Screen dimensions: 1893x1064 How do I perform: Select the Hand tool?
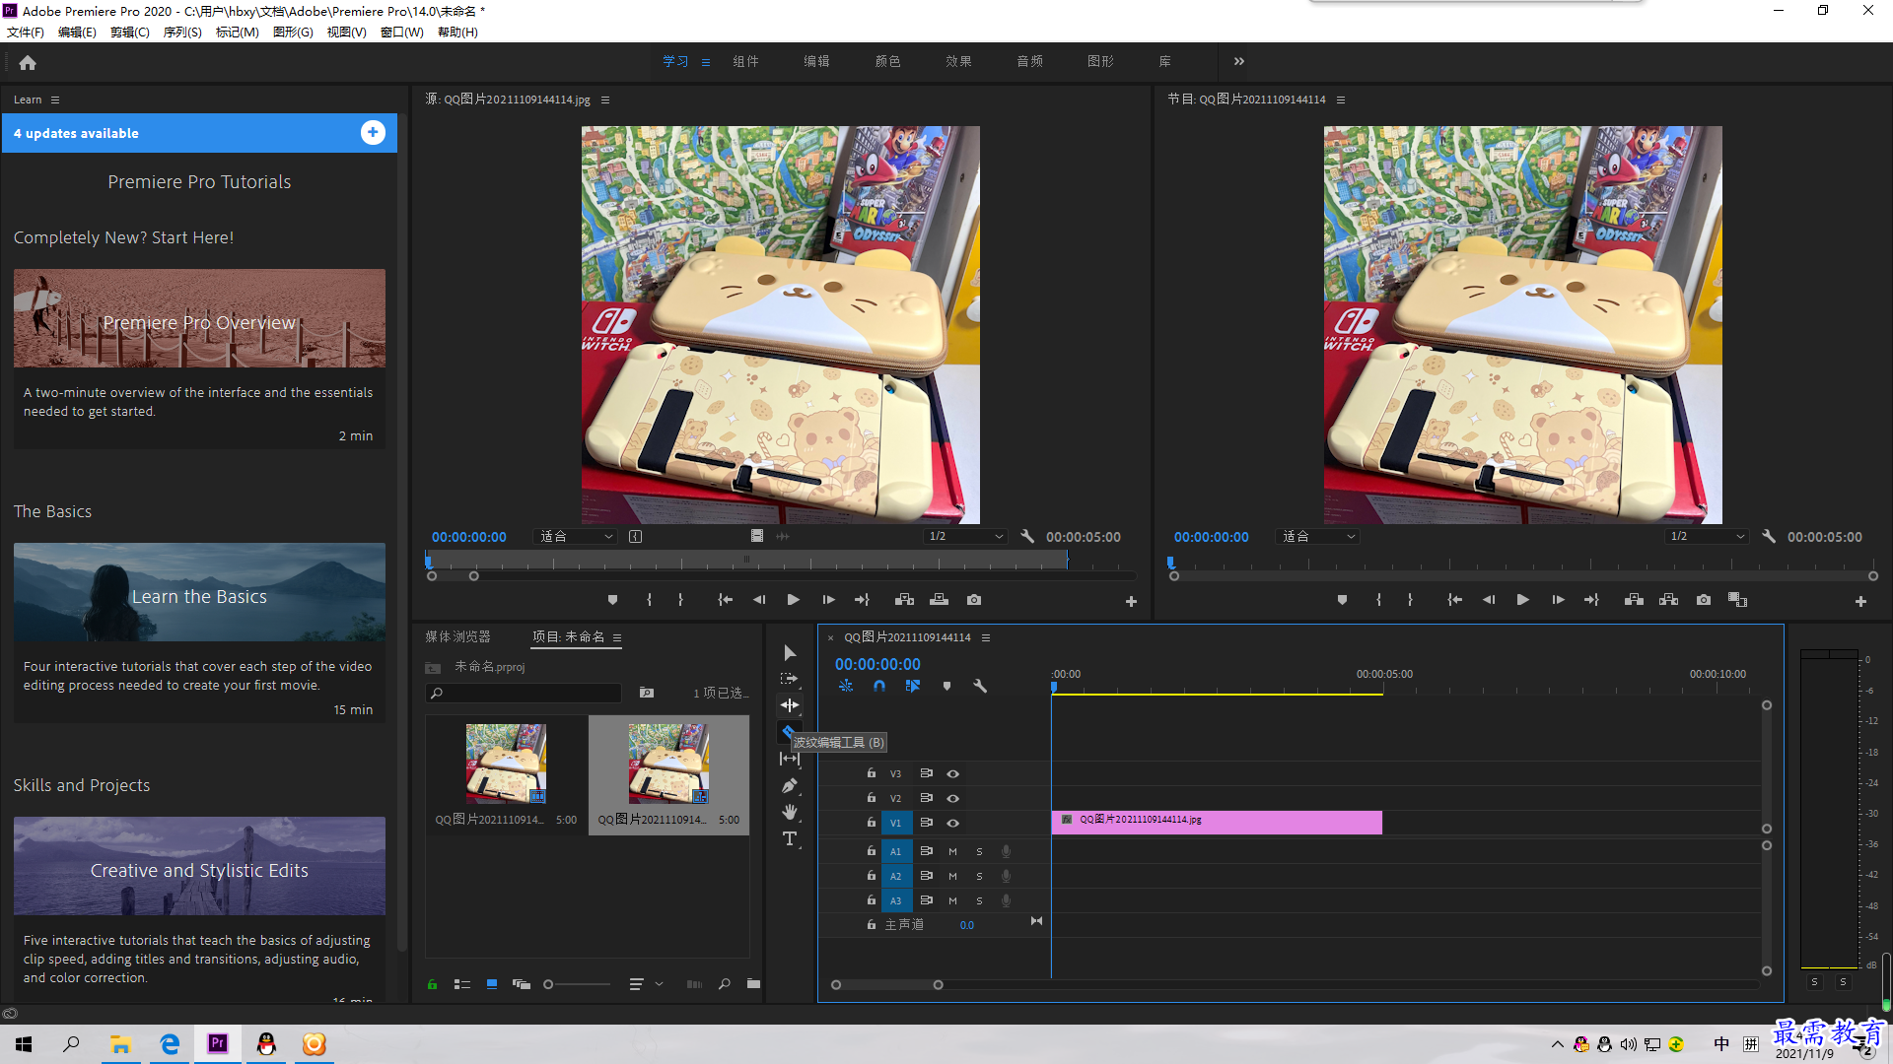790,812
